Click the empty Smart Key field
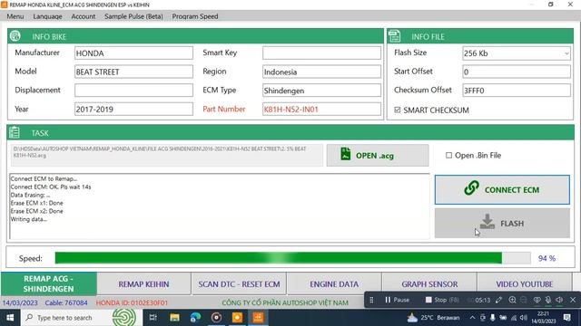Image resolution: width=581 pixels, height=326 pixels. (321, 53)
